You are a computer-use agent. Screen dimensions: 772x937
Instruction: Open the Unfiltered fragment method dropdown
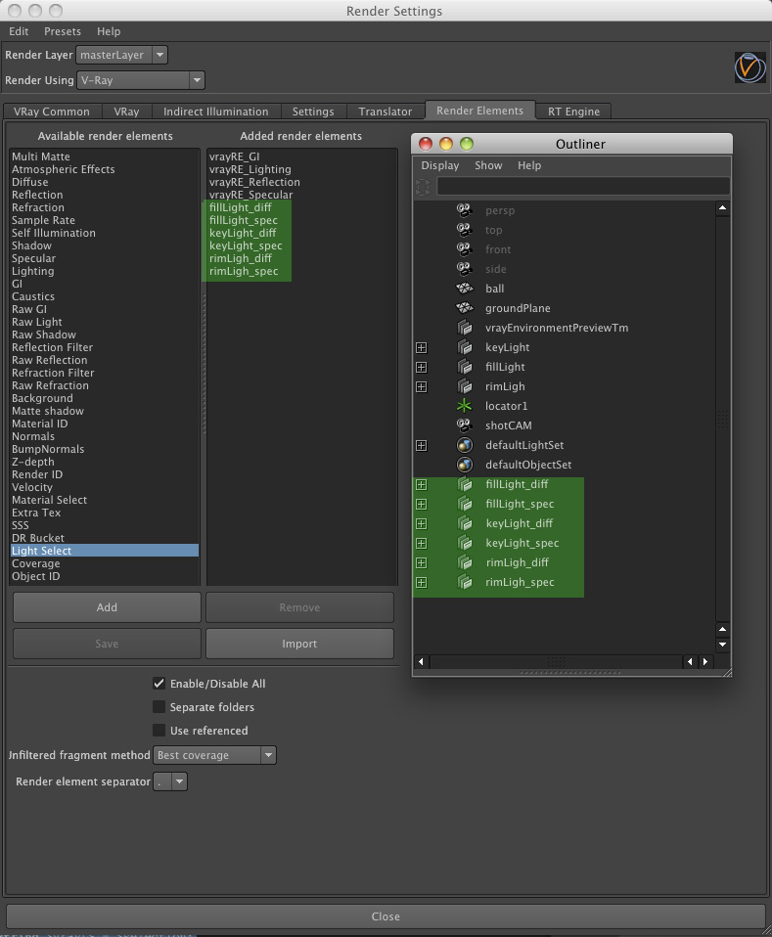click(x=214, y=755)
